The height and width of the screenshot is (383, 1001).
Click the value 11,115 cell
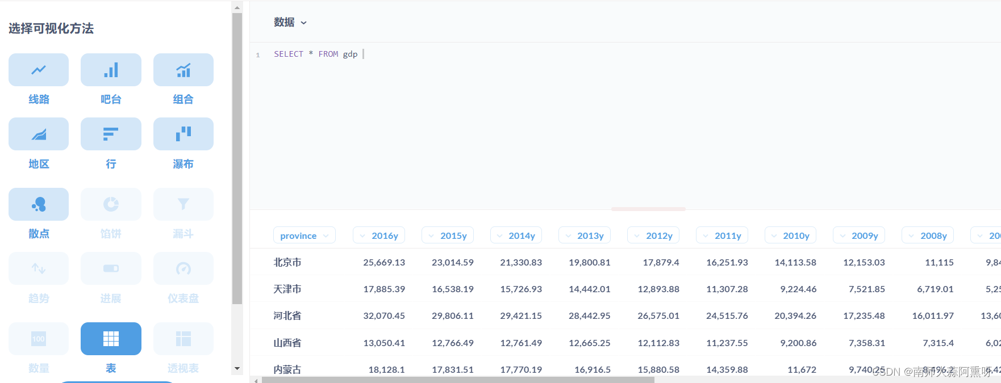[940, 262]
